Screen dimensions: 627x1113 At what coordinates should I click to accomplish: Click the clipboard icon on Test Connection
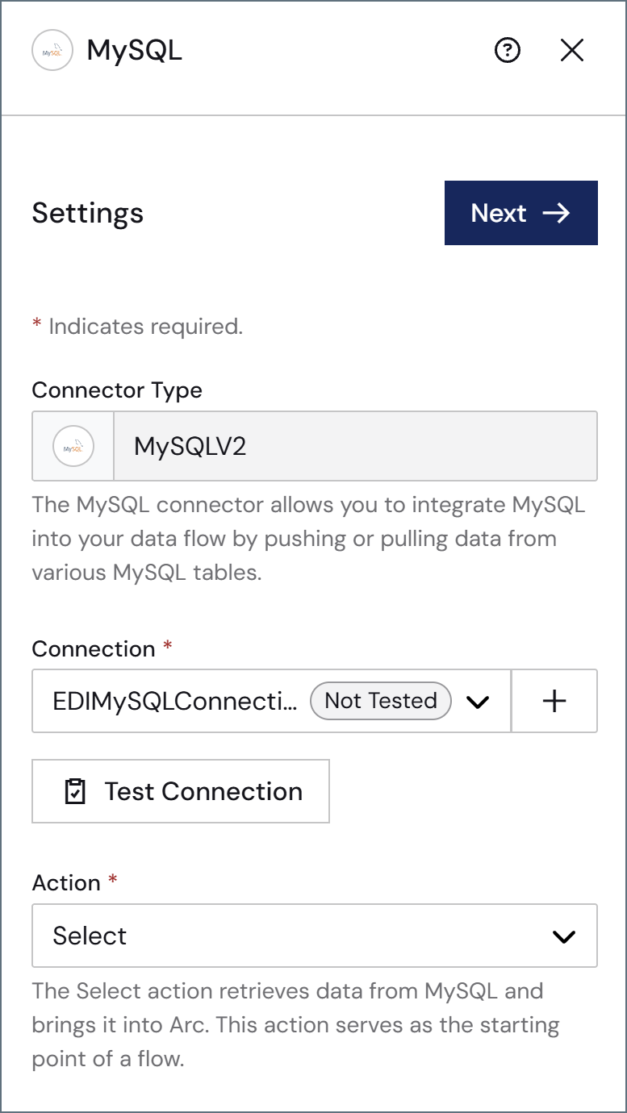(74, 791)
